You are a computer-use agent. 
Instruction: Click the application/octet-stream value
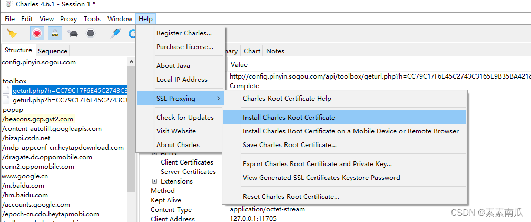267,209
